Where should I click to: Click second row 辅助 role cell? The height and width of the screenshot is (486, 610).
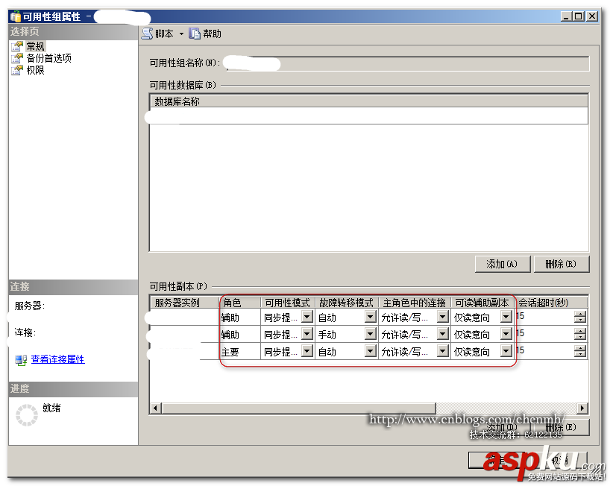point(240,335)
